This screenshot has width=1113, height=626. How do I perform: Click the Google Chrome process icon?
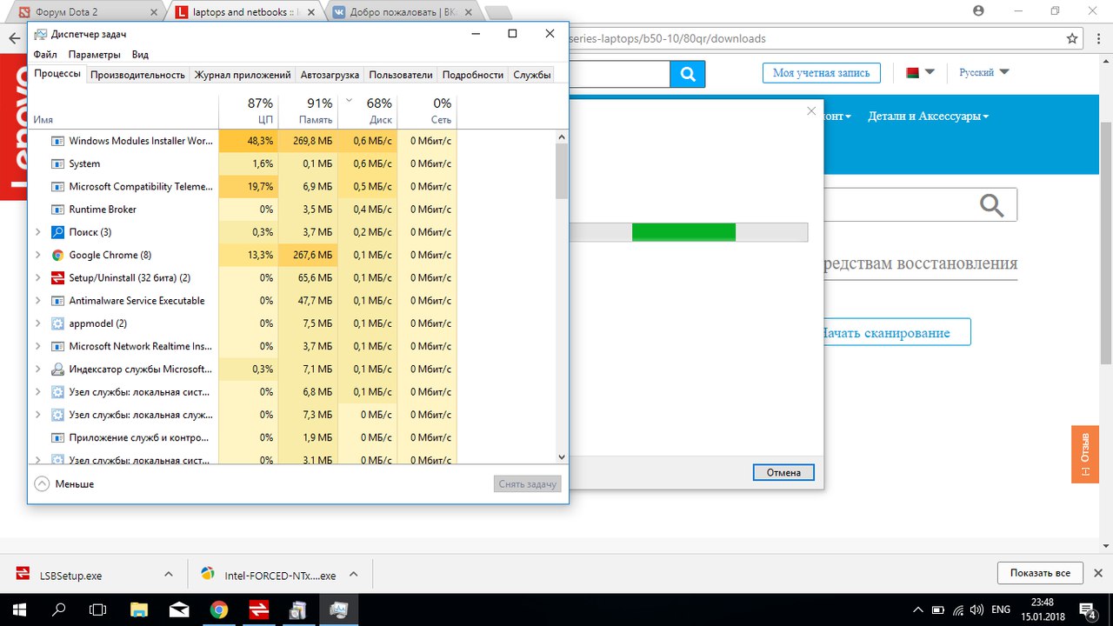(57, 255)
